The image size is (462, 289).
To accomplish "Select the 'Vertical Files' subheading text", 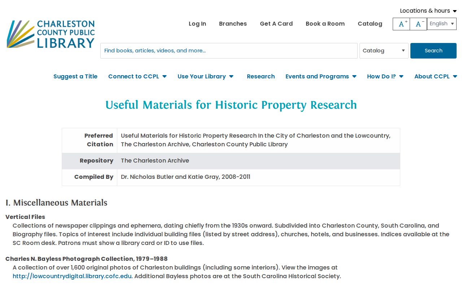I will coord(25,217).
